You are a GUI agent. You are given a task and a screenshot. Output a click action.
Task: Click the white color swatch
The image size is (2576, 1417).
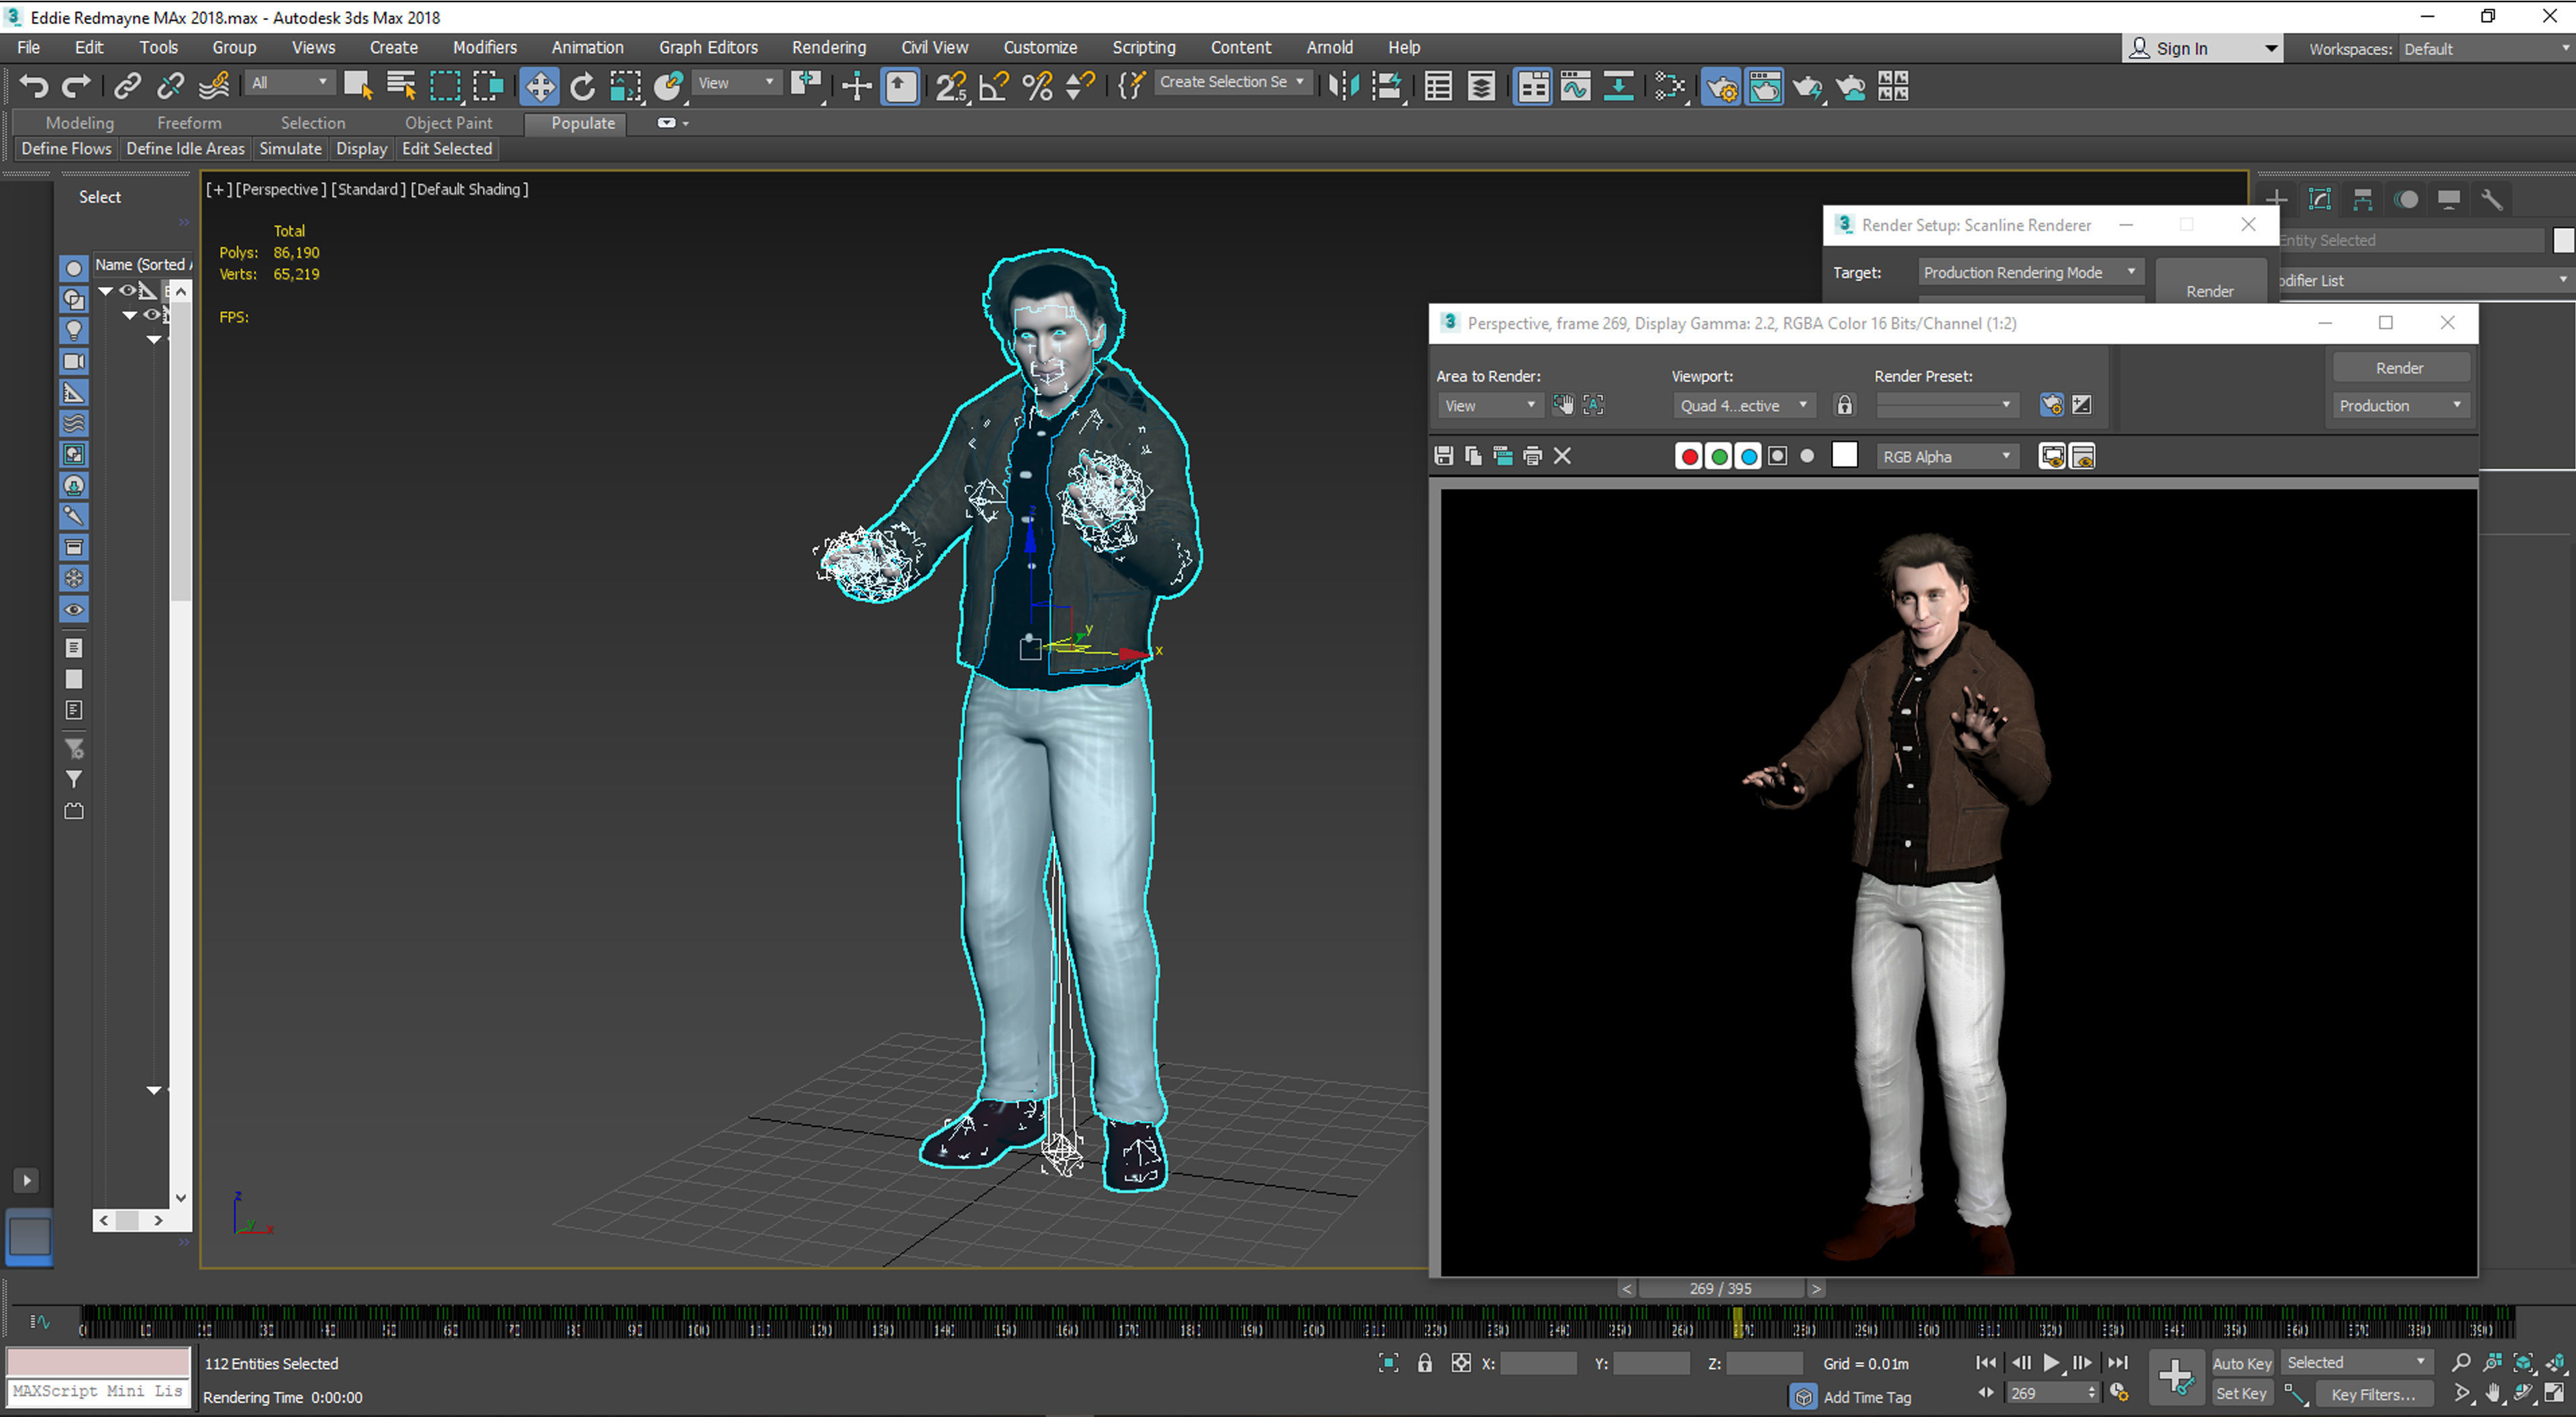pyautogui.click(x=1844, y=456)
